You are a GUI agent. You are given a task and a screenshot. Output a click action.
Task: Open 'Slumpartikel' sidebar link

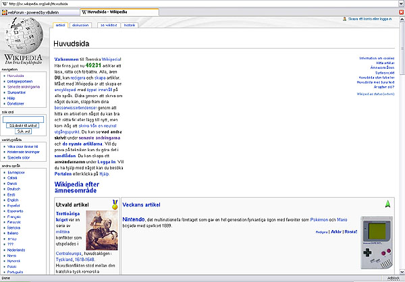16,92
